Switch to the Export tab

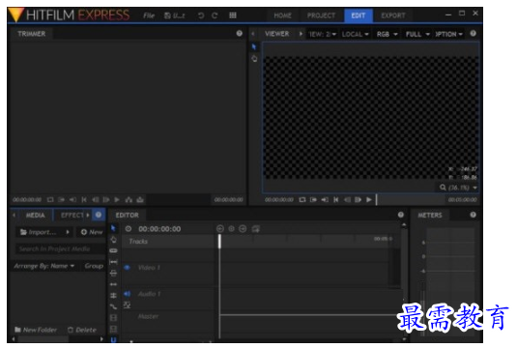click(x=393, y=15)
